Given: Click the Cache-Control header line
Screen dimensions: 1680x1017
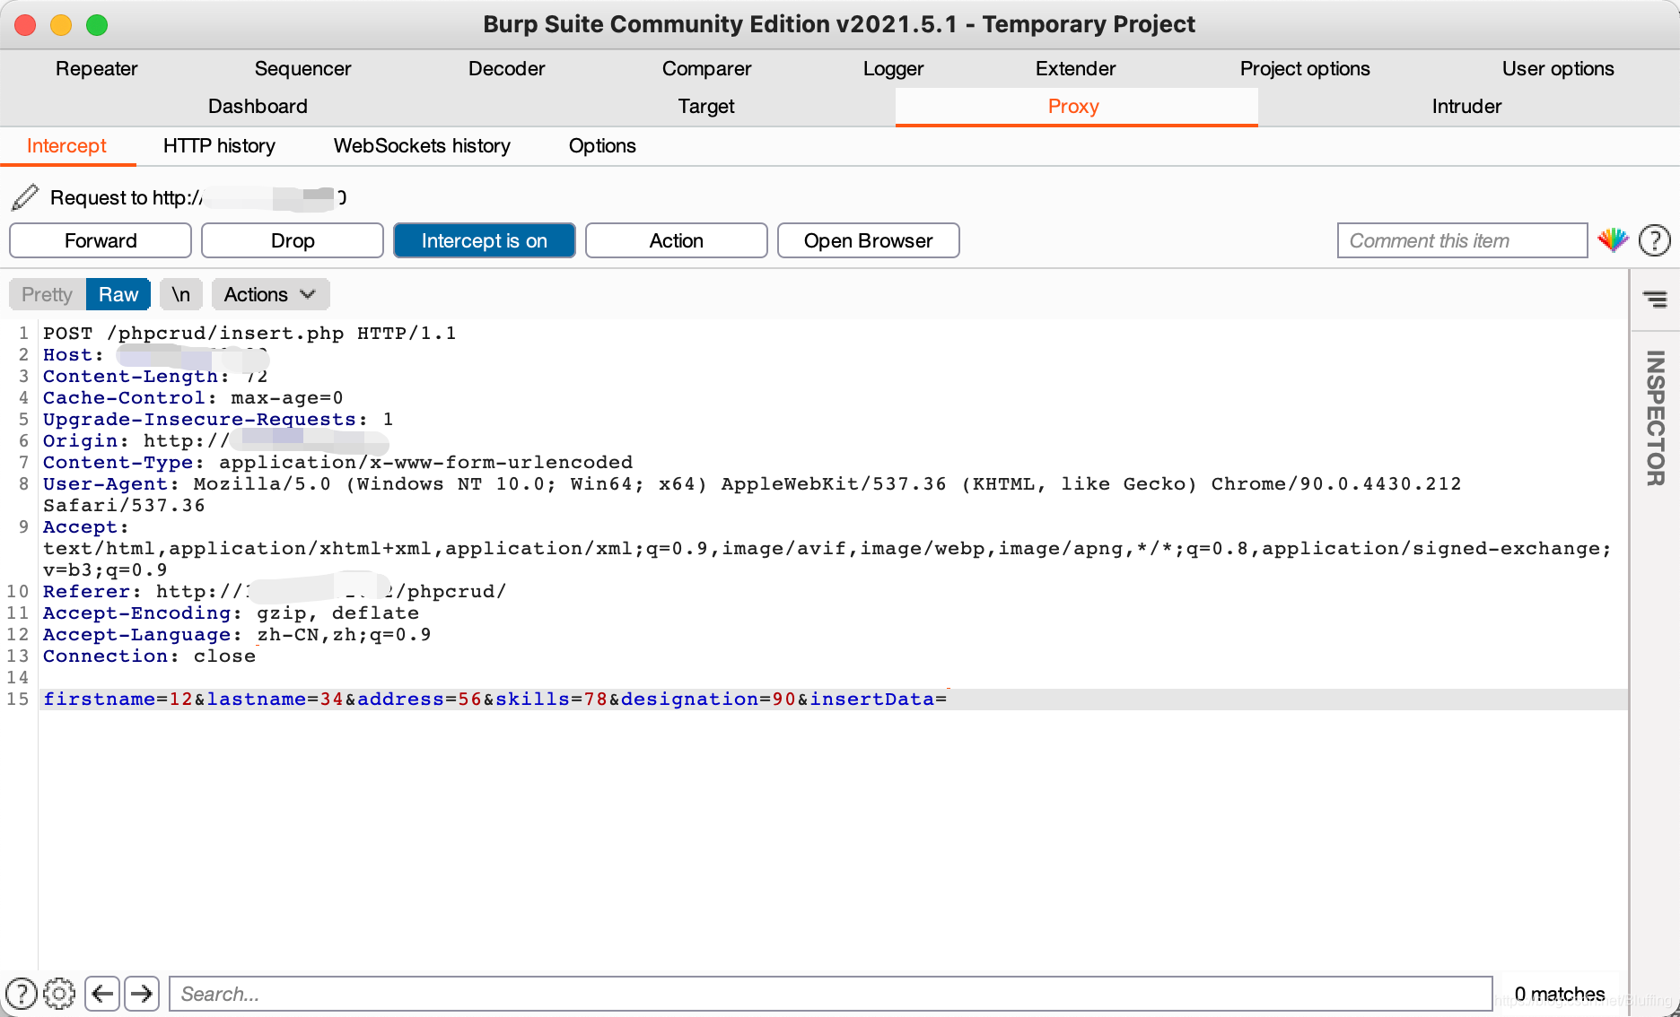Looking at the screenshot, I should coord(193,398).
